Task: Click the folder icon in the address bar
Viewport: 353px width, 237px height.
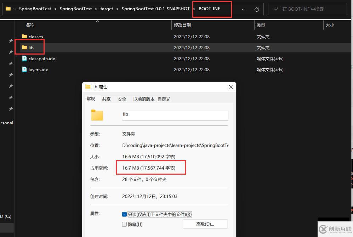Action: [x=8, y=9]
